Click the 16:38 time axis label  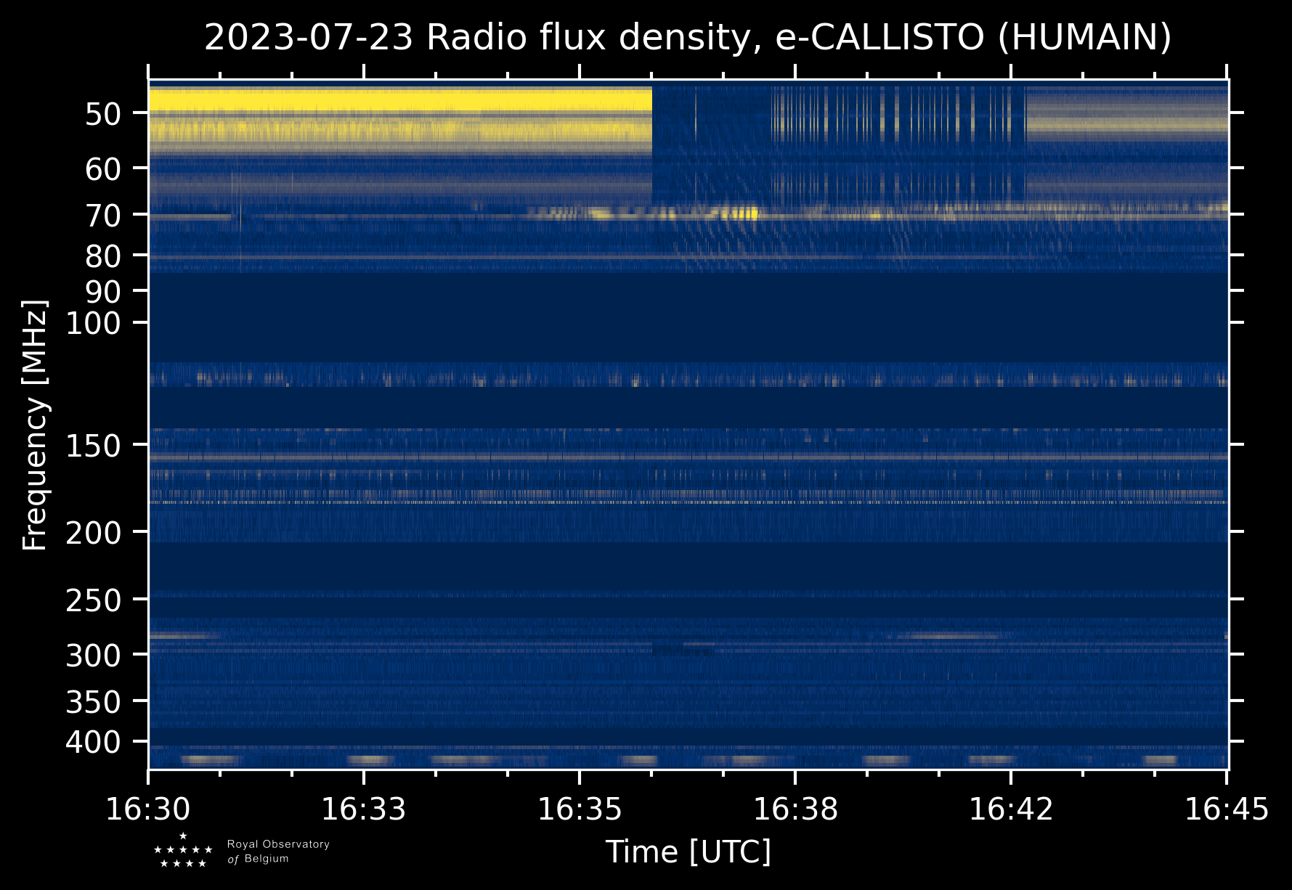(x=795, y=809)
